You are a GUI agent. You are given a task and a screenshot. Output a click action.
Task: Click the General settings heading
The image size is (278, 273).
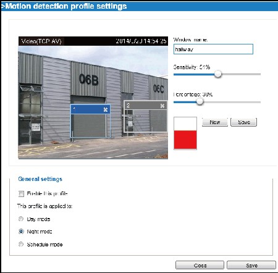(40, 179)
